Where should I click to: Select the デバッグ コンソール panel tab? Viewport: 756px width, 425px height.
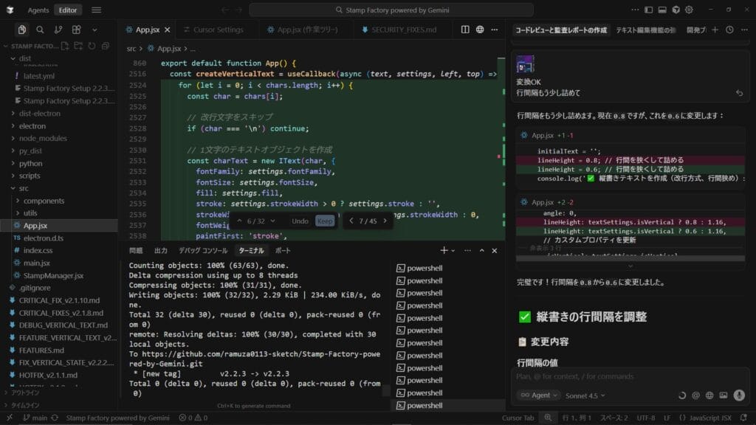[x=203, y=251]
